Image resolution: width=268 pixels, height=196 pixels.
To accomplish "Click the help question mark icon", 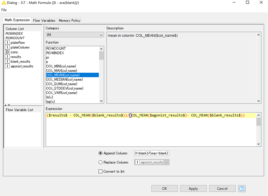I will pos(242,189).
